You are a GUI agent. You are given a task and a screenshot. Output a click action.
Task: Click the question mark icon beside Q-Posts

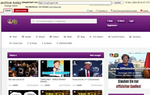click(x=28, y=43)
